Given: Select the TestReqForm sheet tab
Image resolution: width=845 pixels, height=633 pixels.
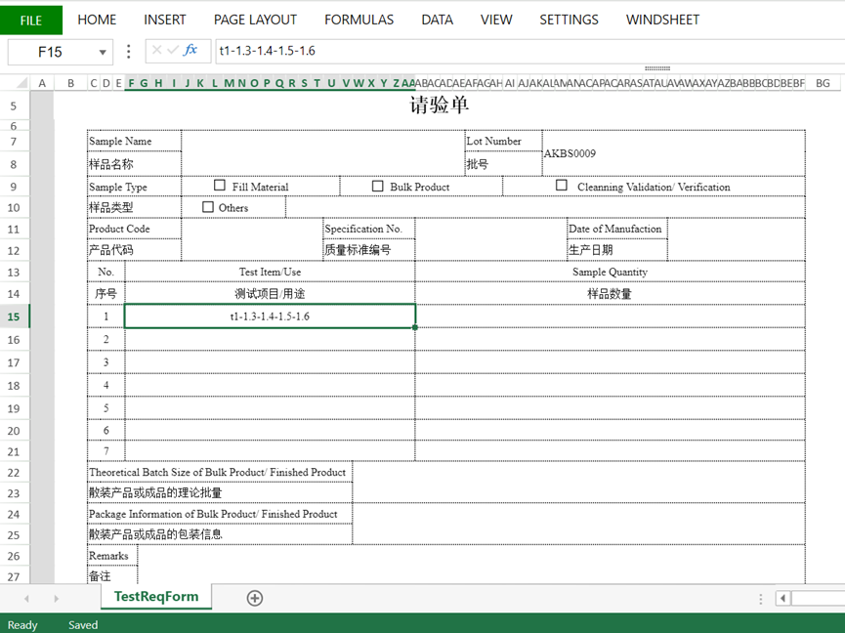Looking at the screenshot, I should [x=156, y=597].
